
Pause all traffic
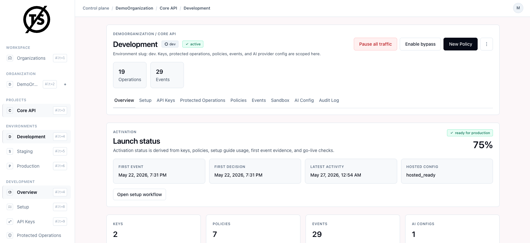(375, 44)
